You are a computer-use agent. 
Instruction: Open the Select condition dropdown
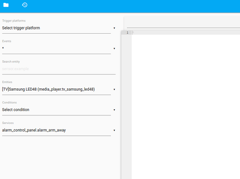click(59, 110)
